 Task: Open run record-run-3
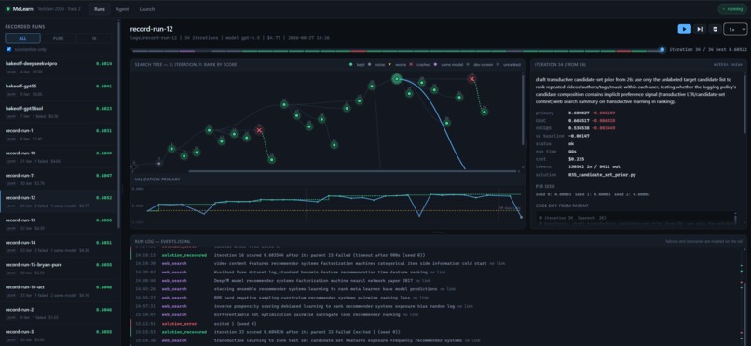[59, 336]
